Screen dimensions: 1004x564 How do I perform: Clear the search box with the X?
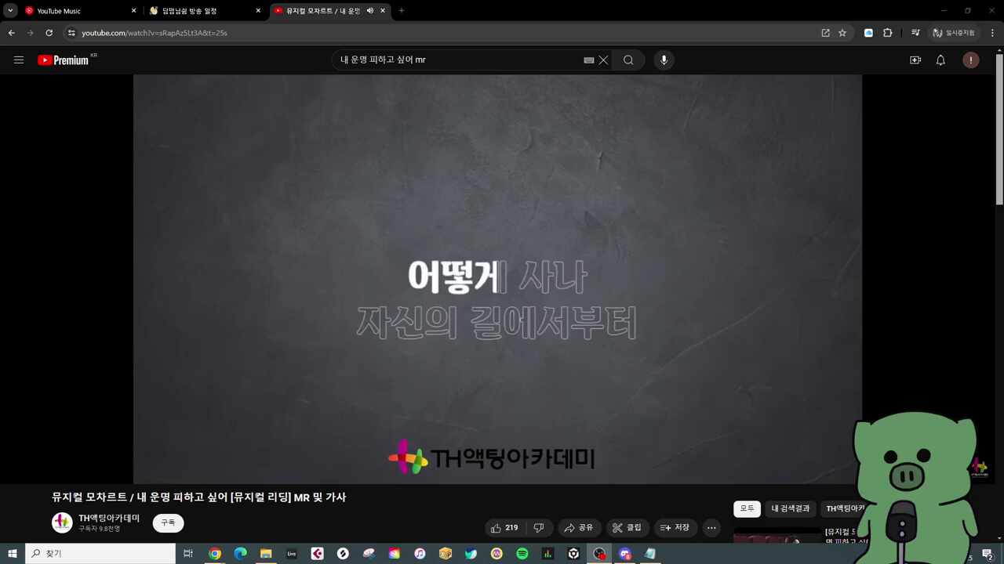coord(603,60)
